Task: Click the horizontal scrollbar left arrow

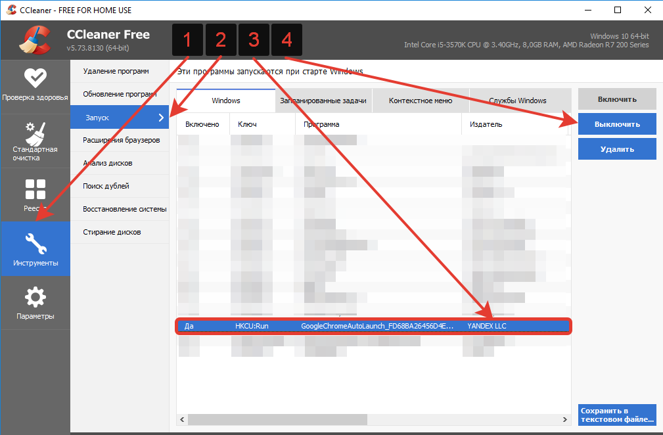Action: (182, 419)
